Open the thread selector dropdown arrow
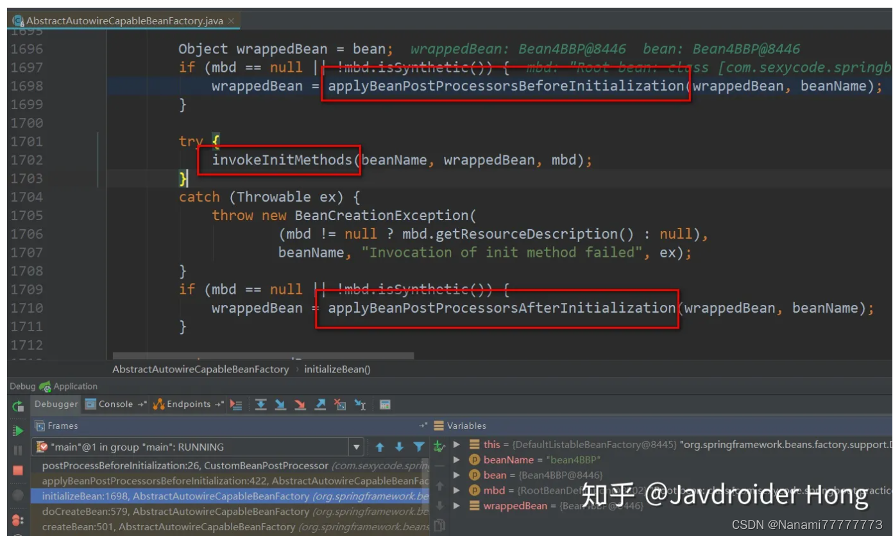This screenshot has width=893, height=536. click(357, 447)
